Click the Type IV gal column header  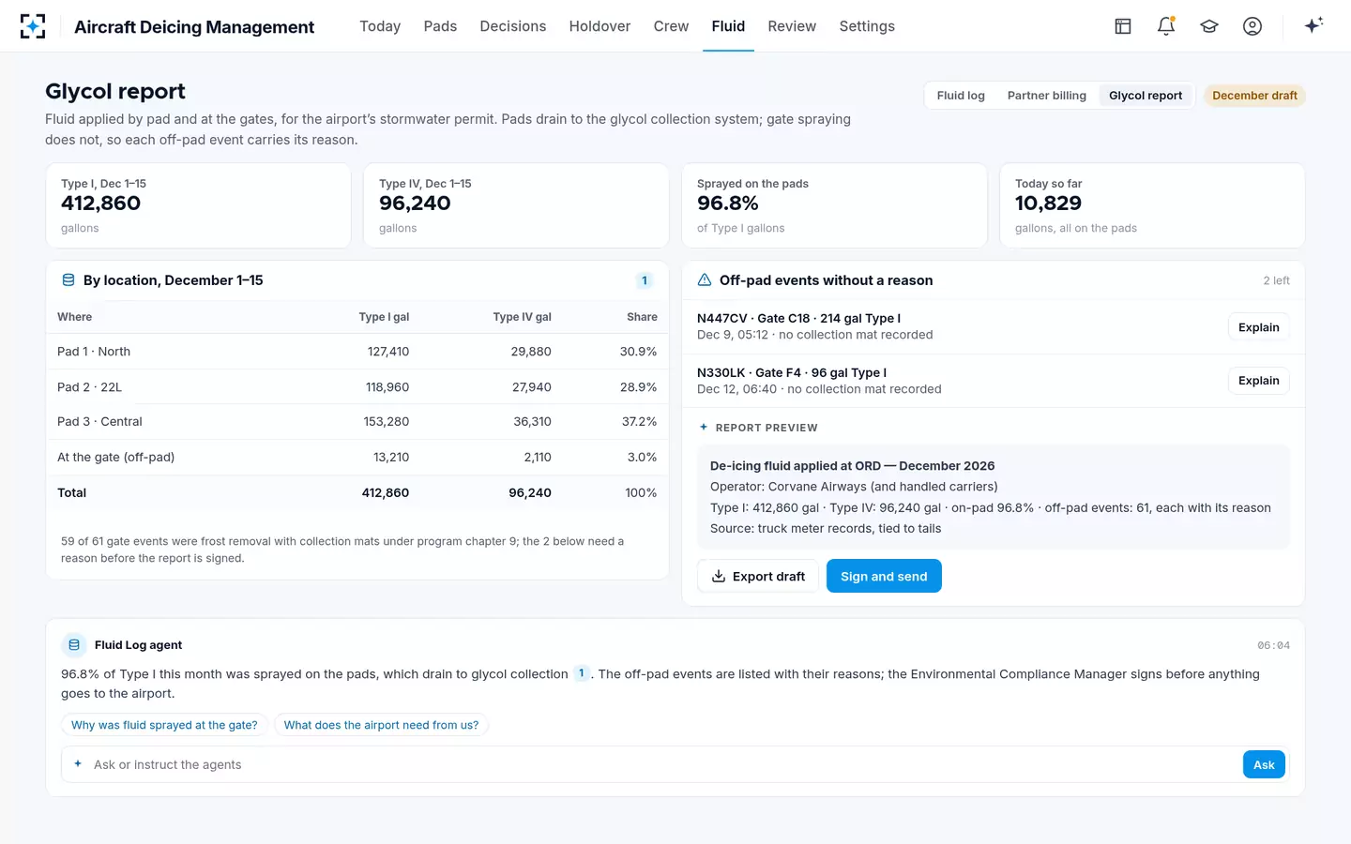(522, 317)
